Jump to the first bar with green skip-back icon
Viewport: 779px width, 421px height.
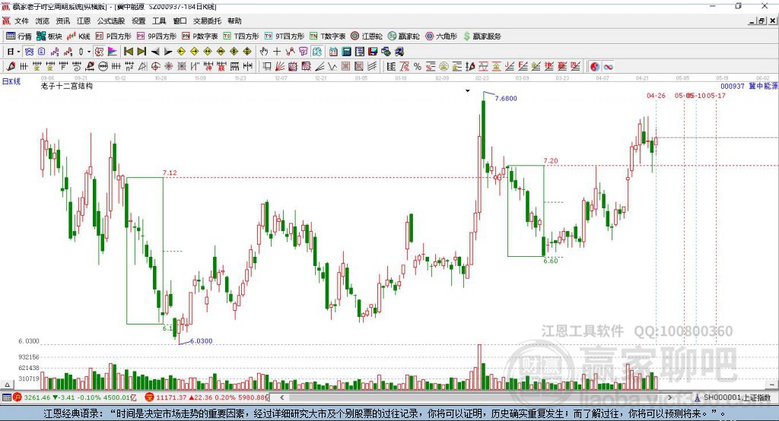tap(128, 52)
